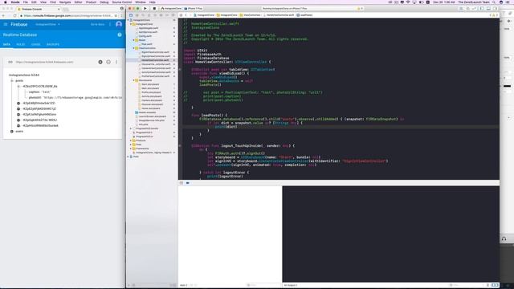514x289 pixels.
Task: Select Home.storyboard in navigator
Action: pyautogui.click(x=151, y=108)
